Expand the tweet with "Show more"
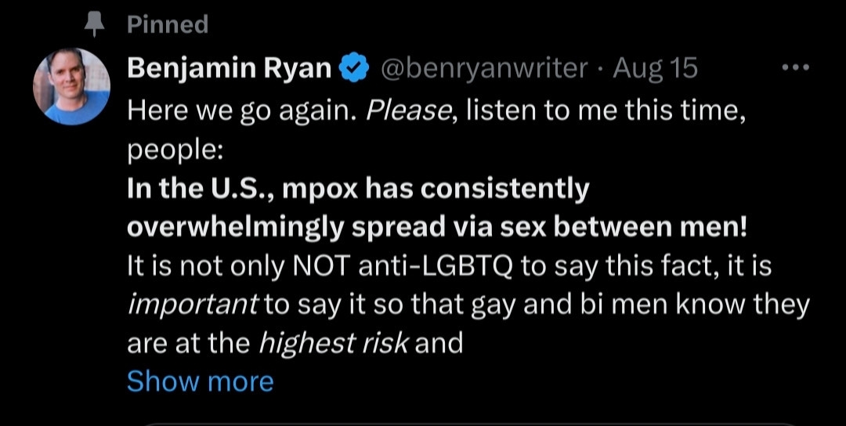 click(200, 381)
